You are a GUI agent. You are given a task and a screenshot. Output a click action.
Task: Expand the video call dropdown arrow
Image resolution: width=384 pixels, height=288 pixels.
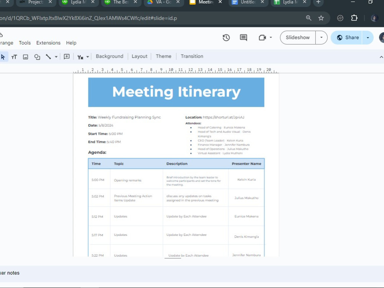271,38
